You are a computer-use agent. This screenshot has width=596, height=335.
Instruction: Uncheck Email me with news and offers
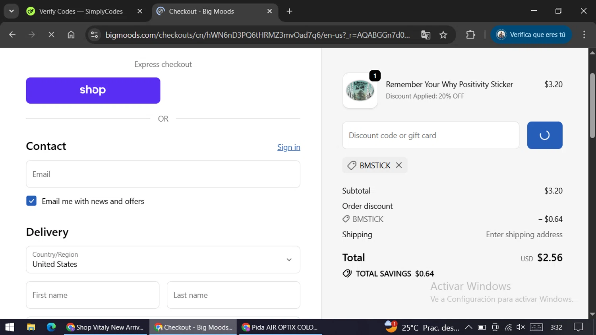[x=31, y=201]
